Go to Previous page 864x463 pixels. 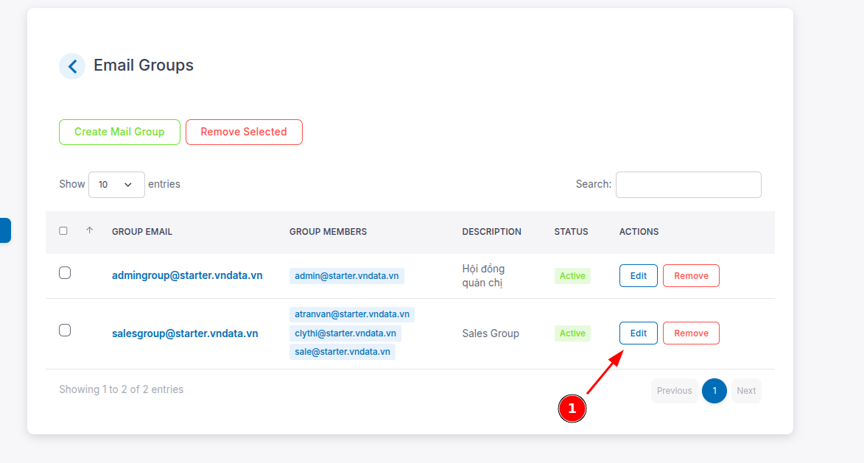(675, 391)
